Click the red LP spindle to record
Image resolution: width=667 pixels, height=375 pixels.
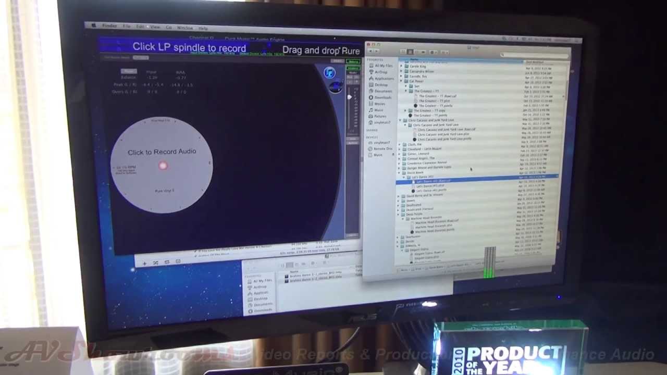click(x=163, y=166)
